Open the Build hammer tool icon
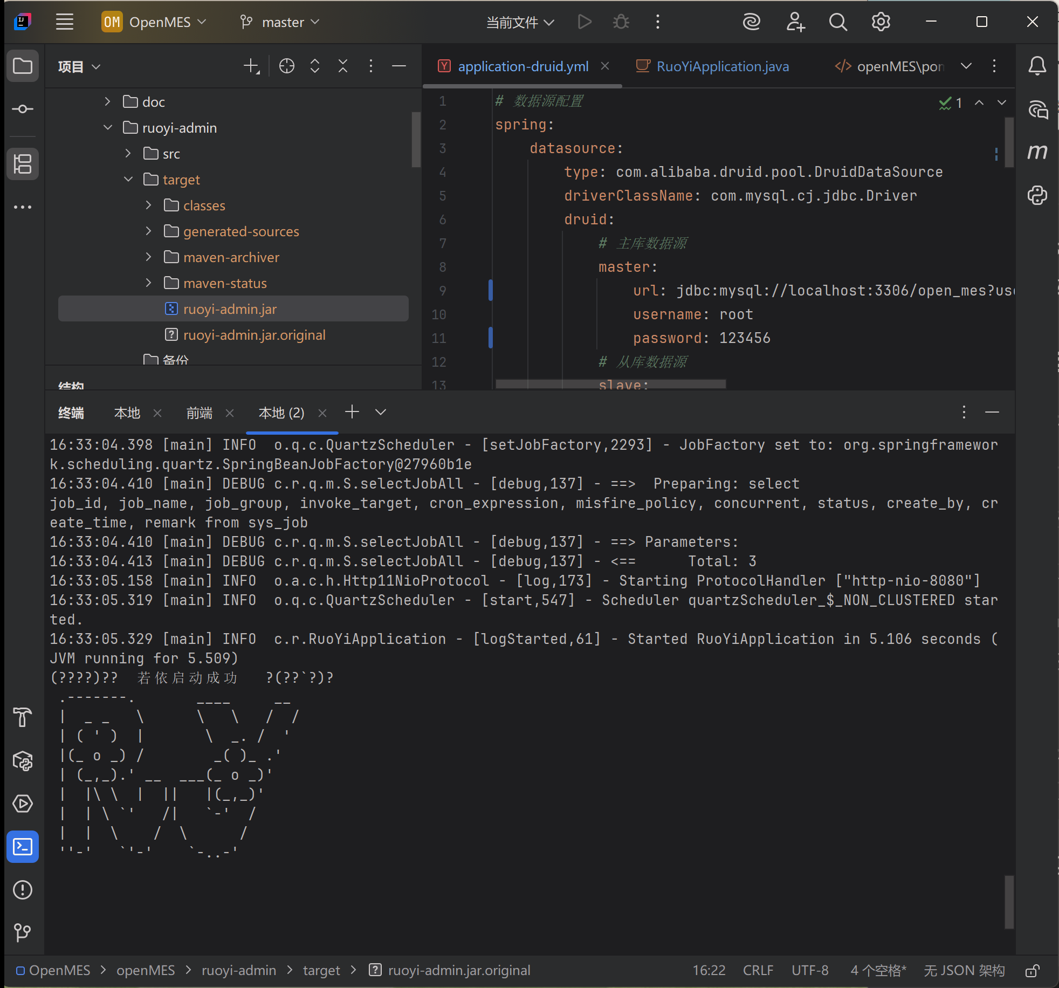The width and height of the screenshot is (1059, 988). coord(23,717)
